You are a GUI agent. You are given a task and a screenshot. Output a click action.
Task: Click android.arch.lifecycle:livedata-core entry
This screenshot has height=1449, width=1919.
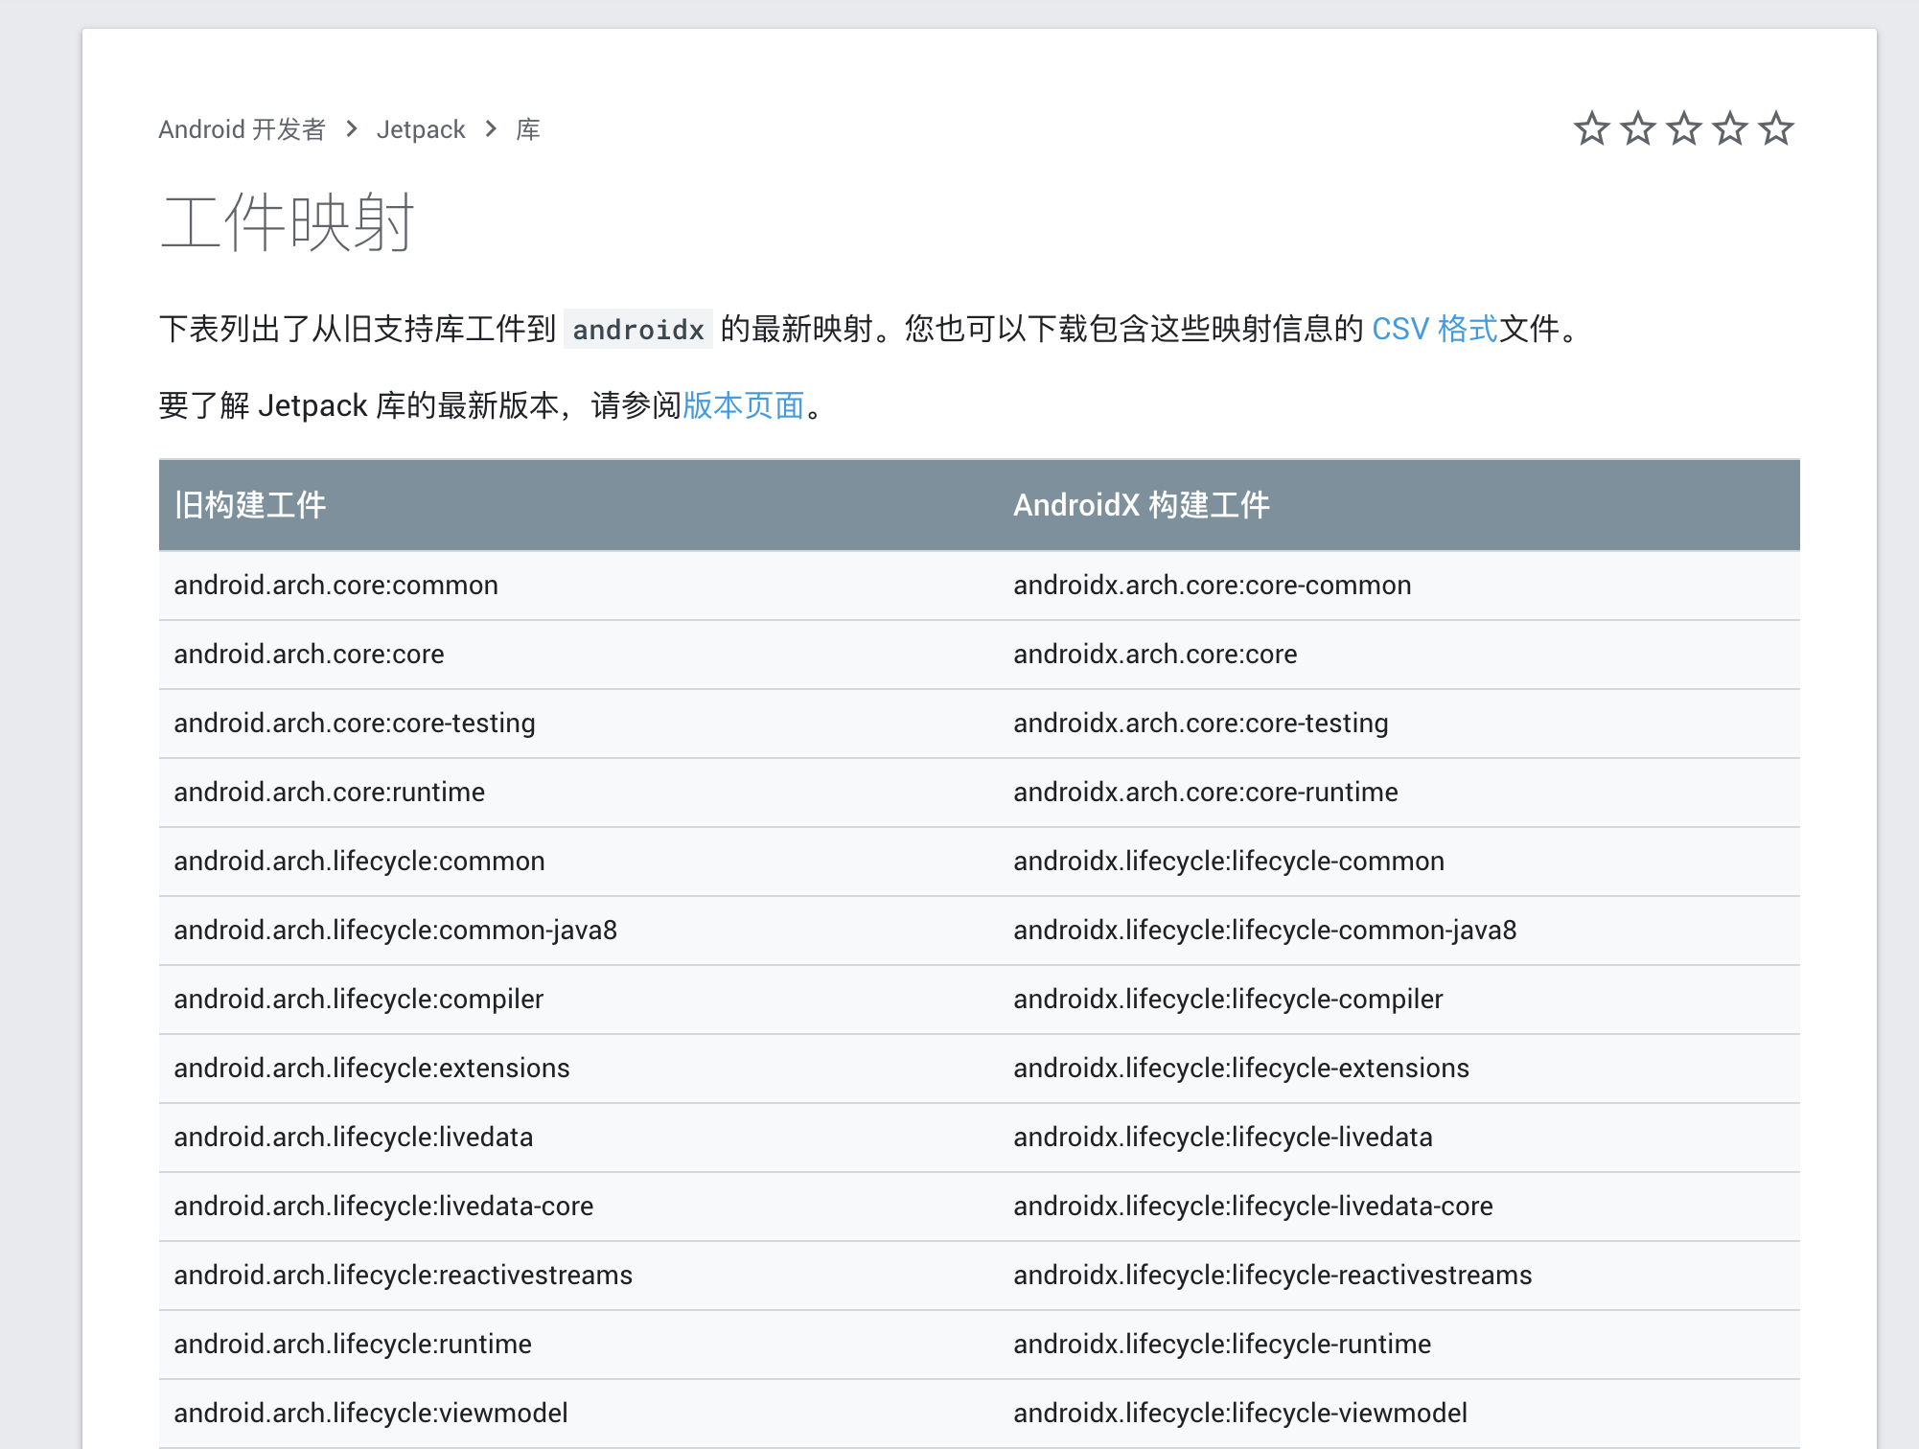click(x=383, y=1206)
